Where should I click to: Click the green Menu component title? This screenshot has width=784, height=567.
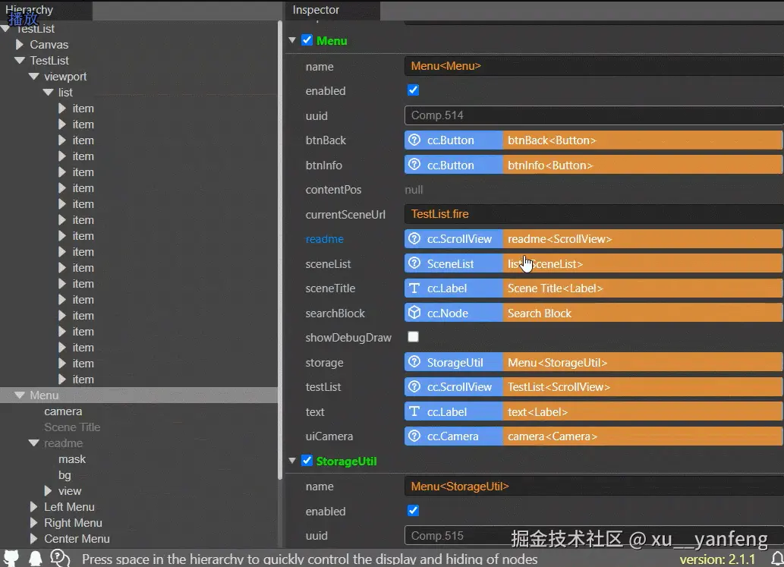[332, 41]
